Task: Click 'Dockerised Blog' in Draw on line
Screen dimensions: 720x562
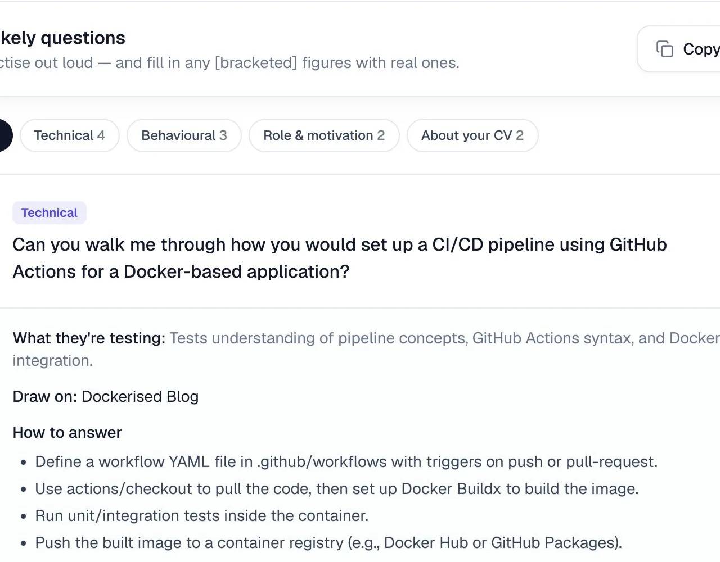Action: pos(140,396)
